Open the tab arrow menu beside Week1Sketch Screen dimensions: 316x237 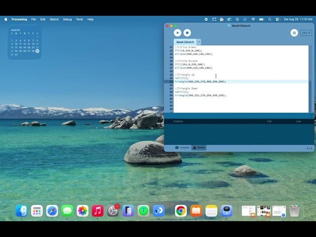point(199,42)
